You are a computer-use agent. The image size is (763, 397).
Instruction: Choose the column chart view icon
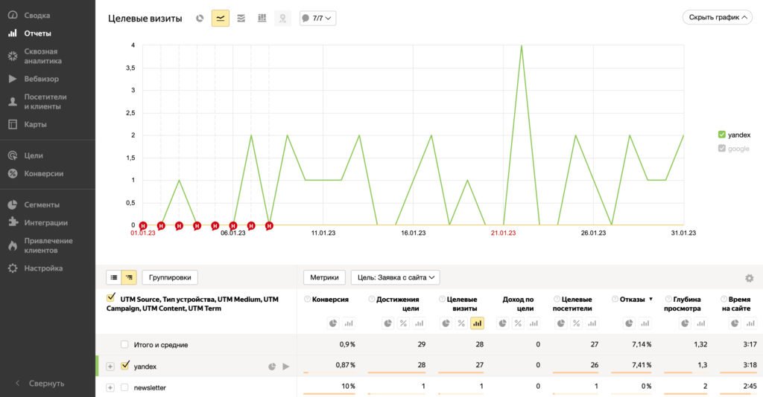click(262, 18)
